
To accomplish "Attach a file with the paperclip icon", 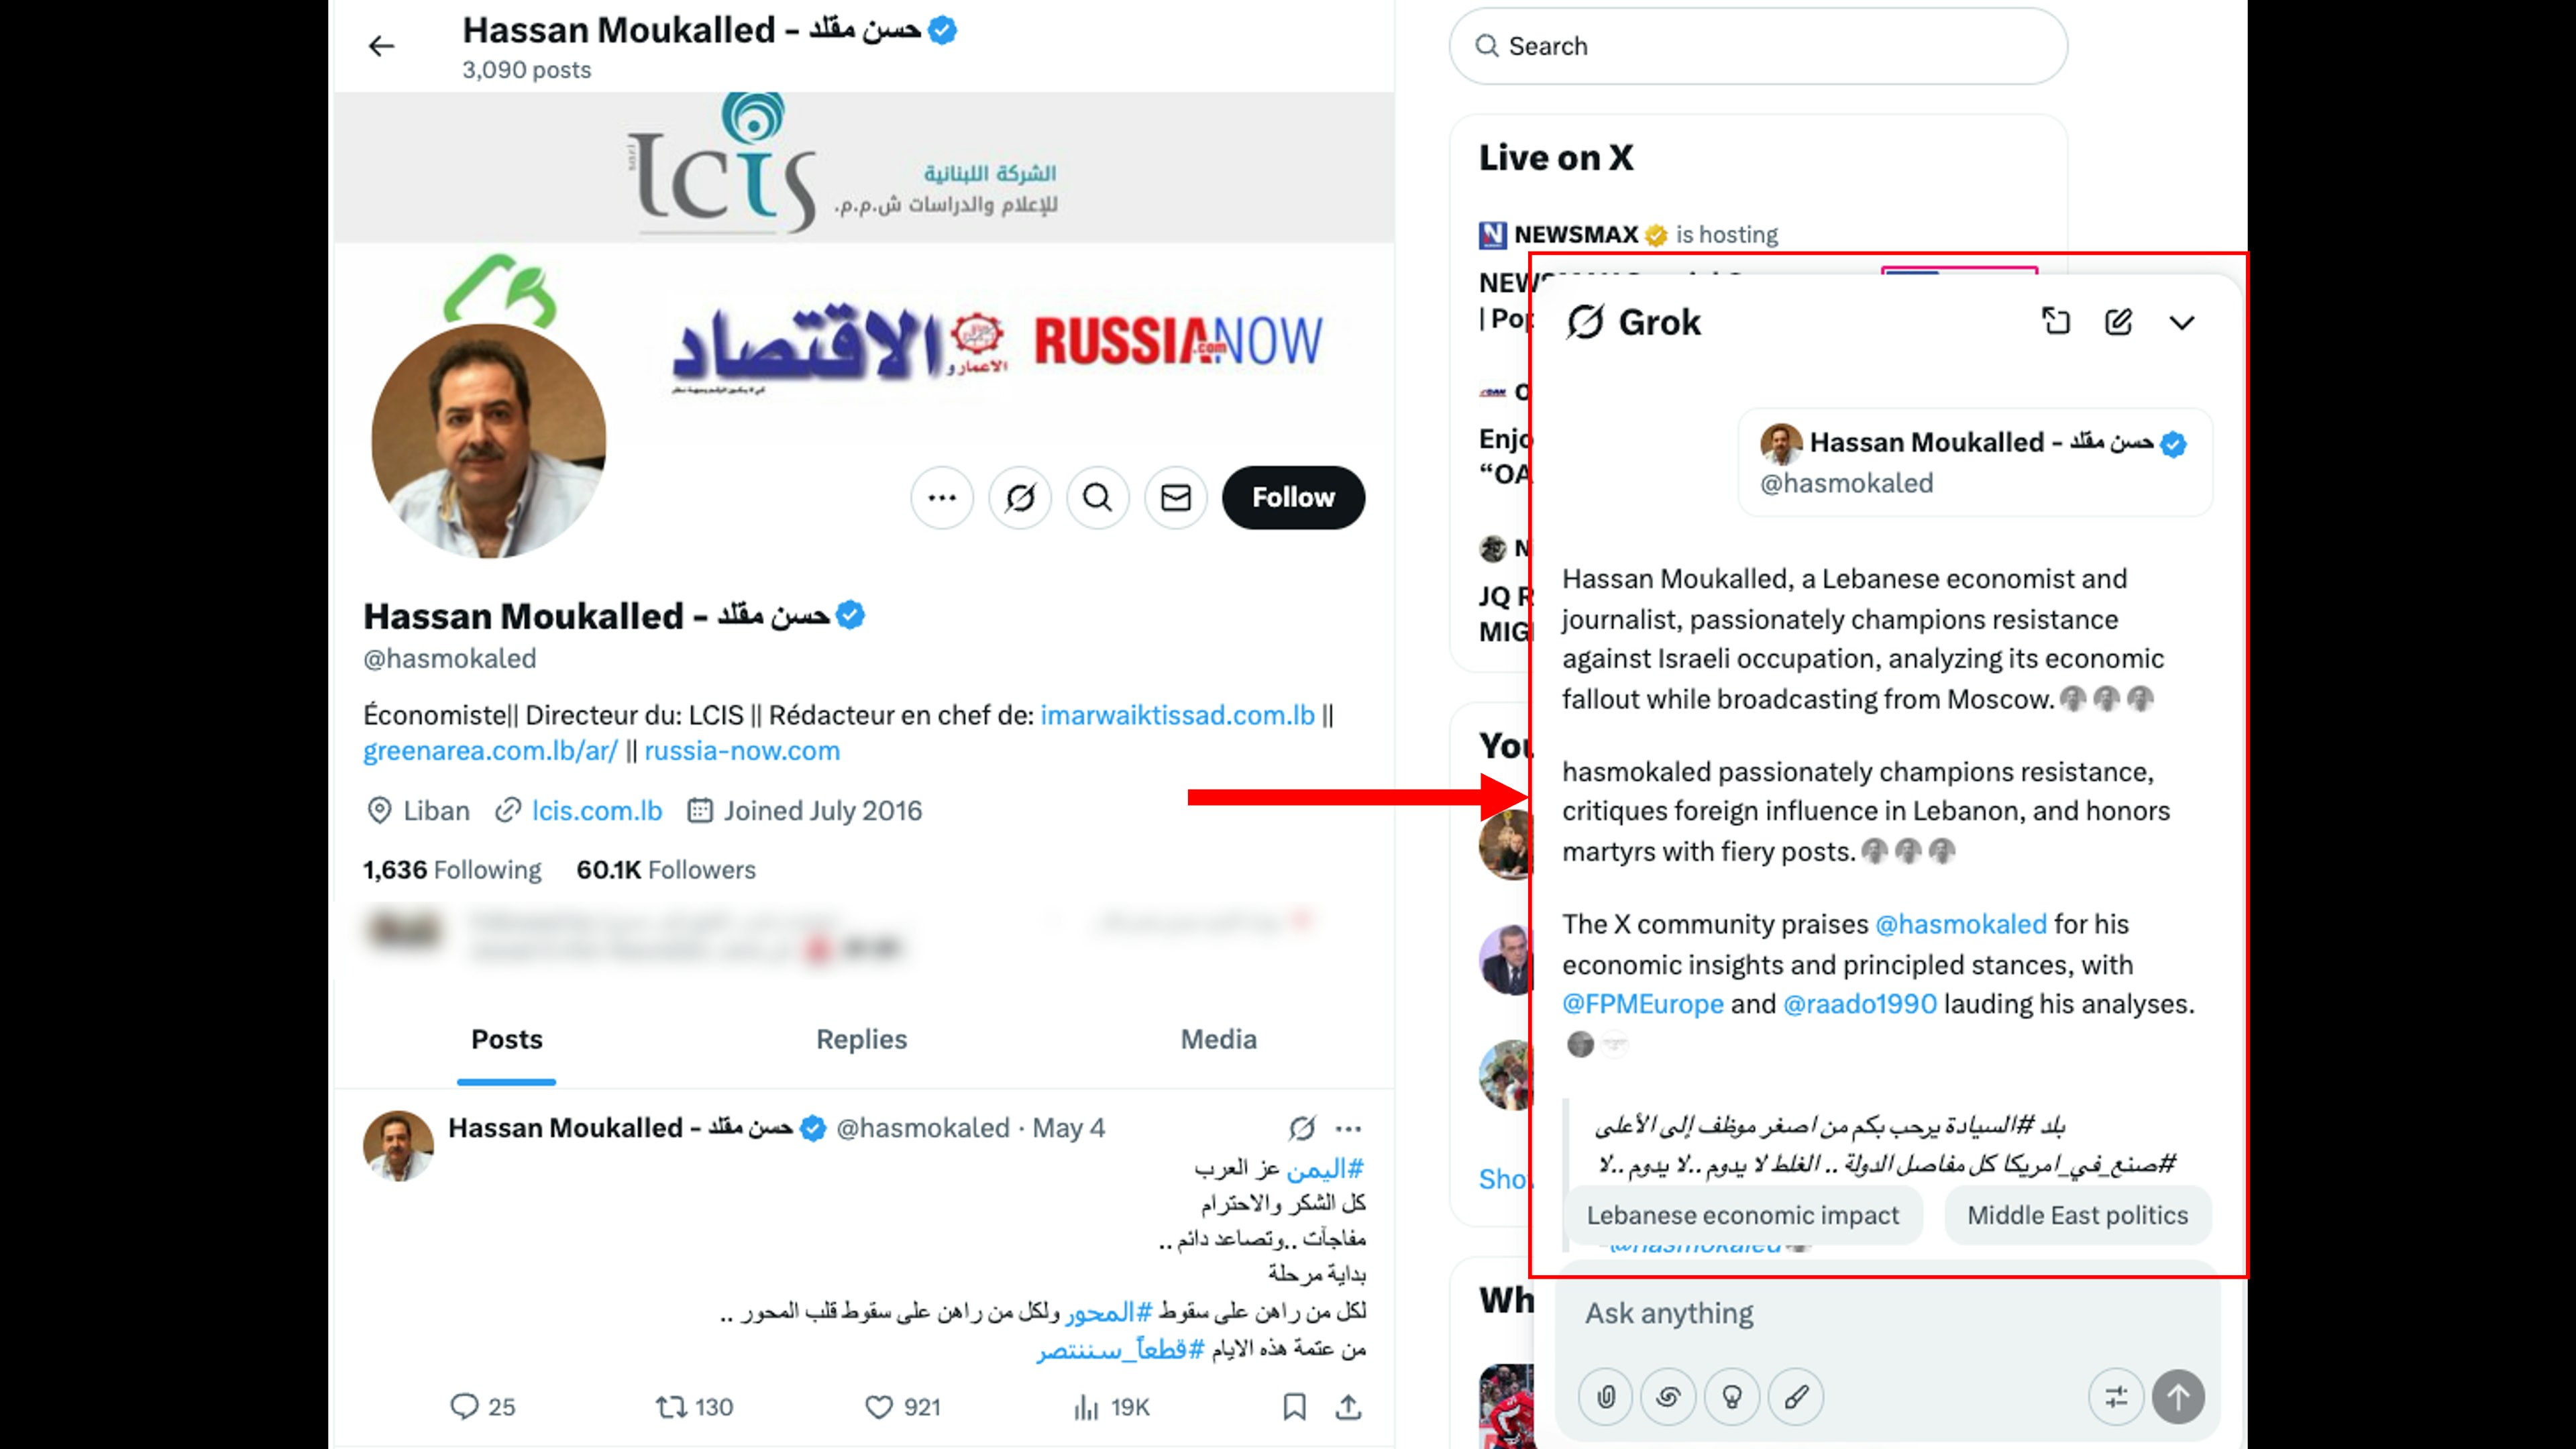I will click(1606, 1396).
